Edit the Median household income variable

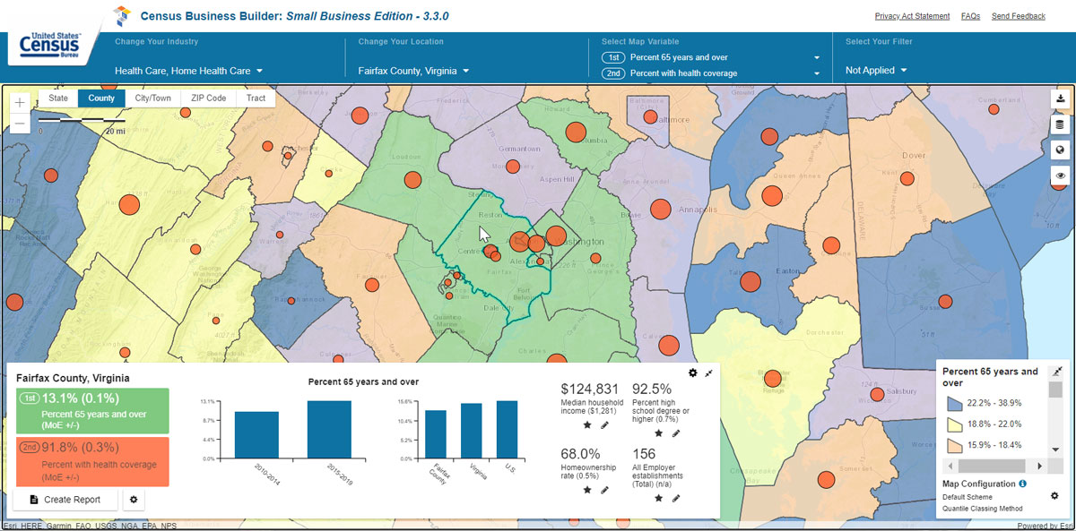click(x=604, y=425)
